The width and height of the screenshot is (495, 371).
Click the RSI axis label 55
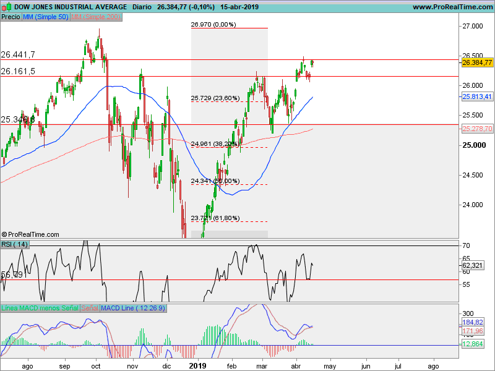point(466,284)
